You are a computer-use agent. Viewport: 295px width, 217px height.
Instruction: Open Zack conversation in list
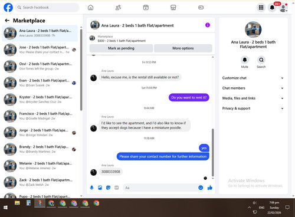[40, 182]
